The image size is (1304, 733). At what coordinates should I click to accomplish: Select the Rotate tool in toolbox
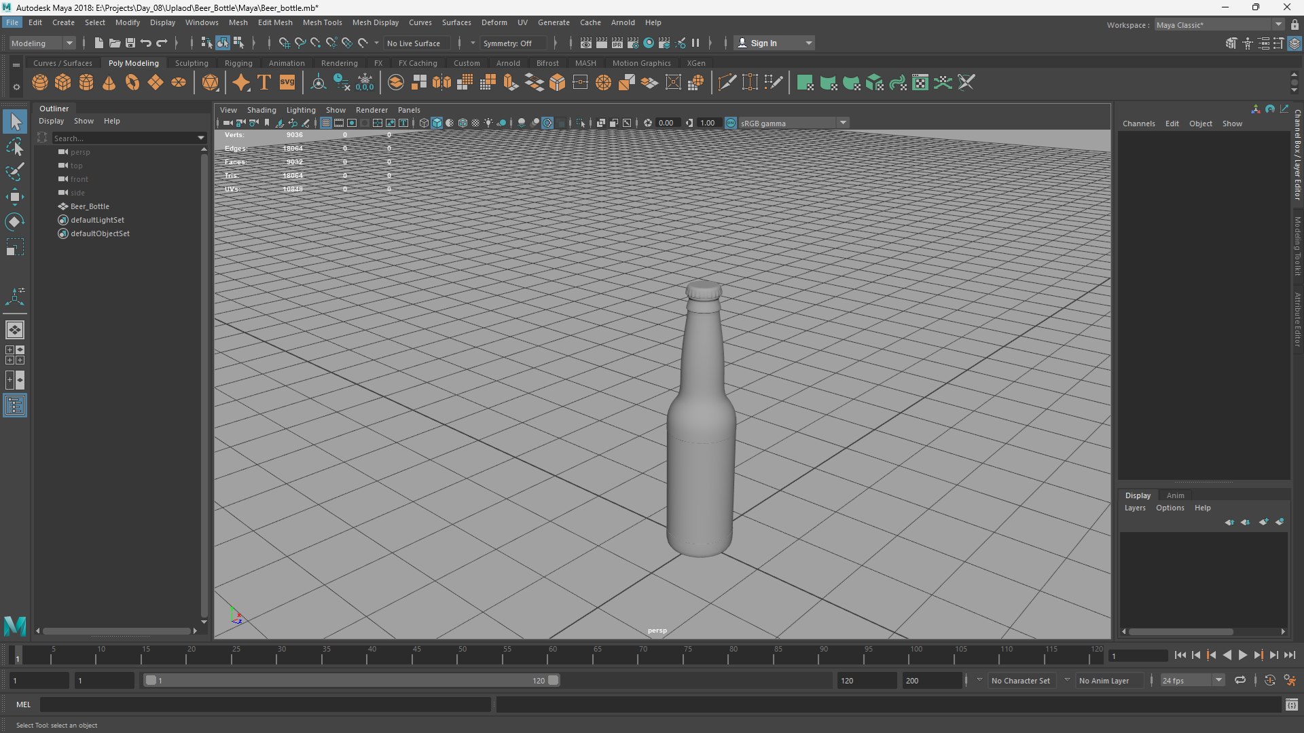click(x=15, y=222)
